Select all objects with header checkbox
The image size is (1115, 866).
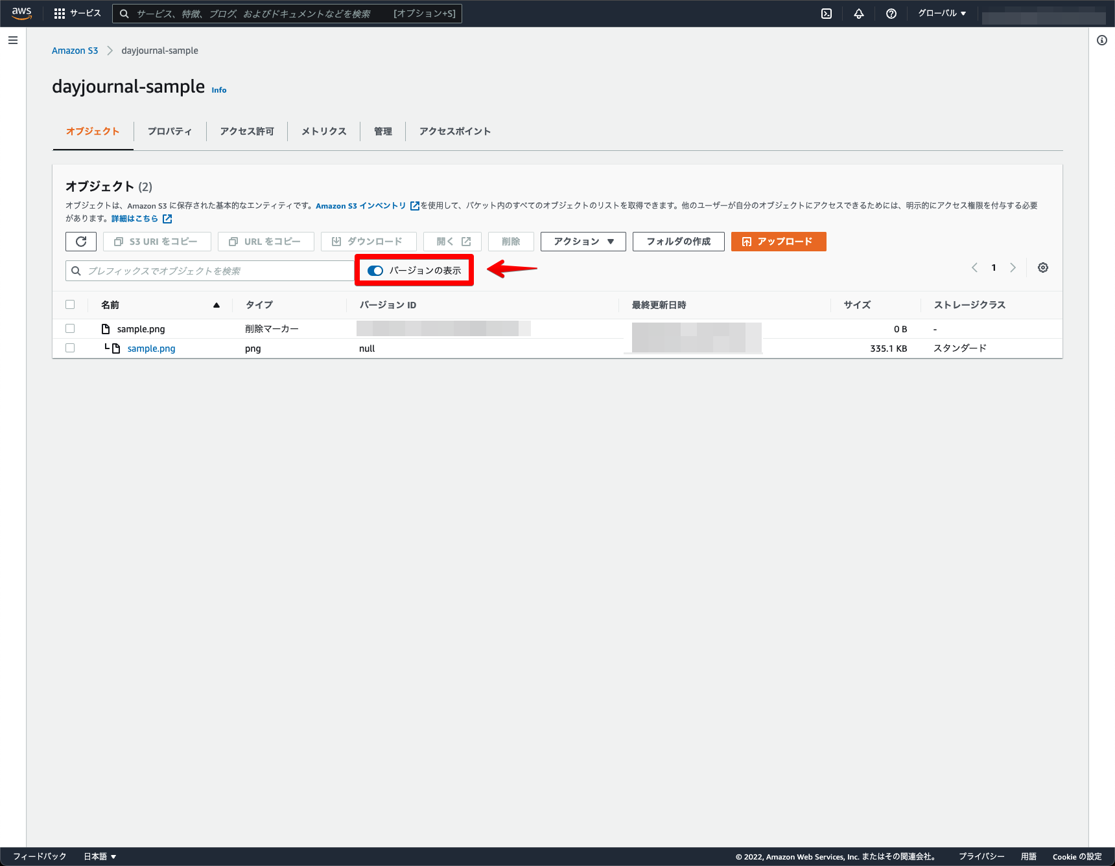point(70,304)
